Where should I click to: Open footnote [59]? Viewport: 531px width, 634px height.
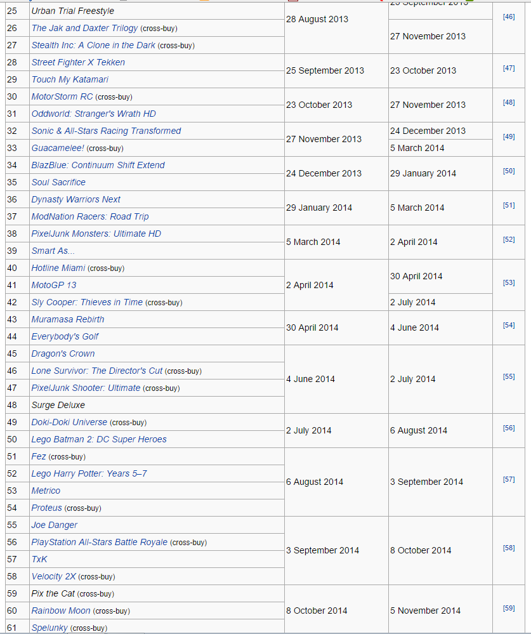pyautogui.click(x=509, y=609)
